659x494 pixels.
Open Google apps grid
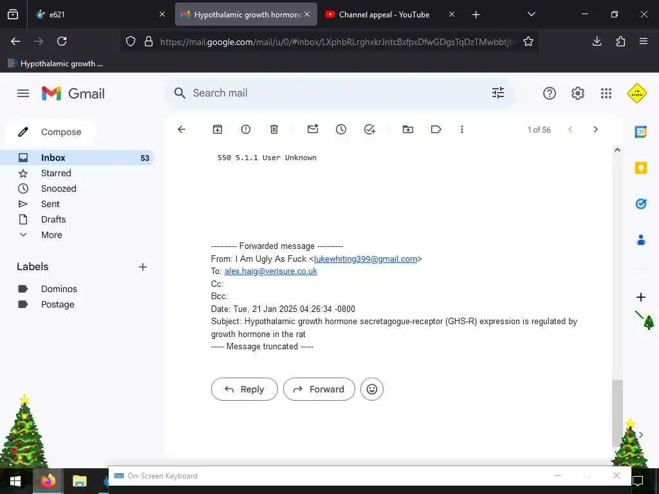coord(606,93)
